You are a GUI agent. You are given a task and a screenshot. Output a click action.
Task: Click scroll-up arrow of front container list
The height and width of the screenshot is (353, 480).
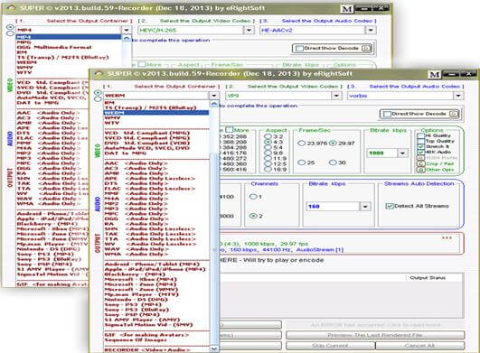click(214, 104)
